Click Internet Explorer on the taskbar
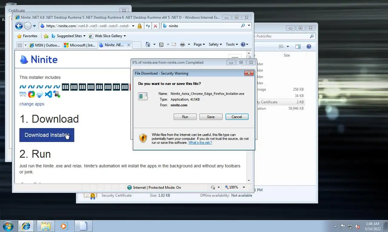 click(x=26, y=226)
